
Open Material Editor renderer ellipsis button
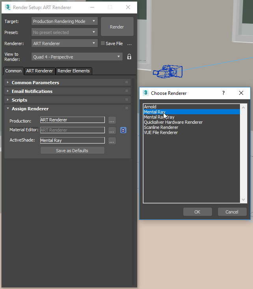(112, 131)
